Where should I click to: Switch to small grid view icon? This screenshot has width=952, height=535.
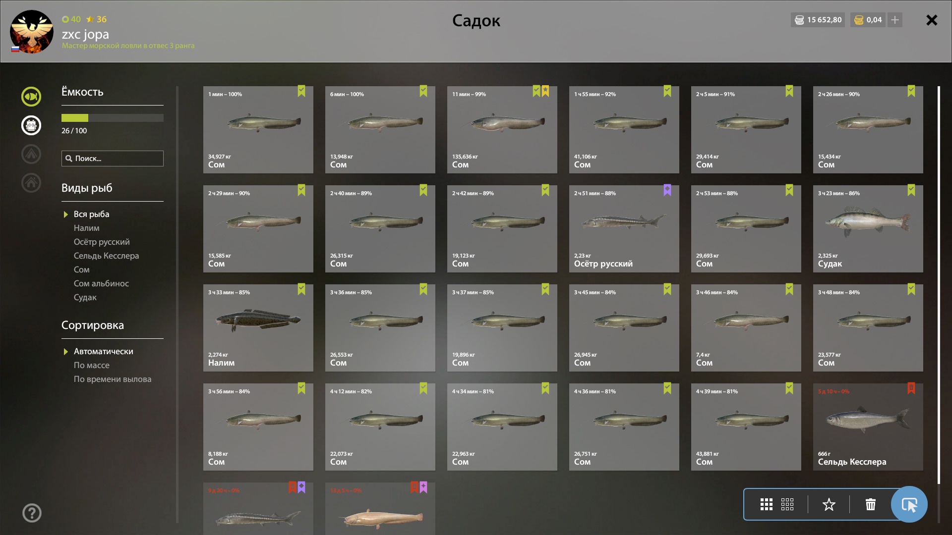coord(787,504)
